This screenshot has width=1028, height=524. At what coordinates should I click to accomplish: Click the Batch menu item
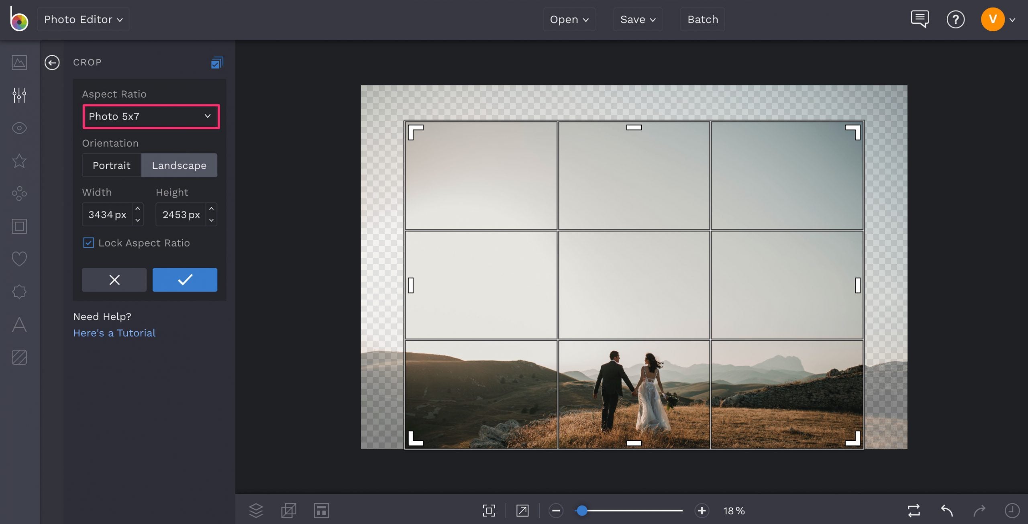click(x=702, y=18)
